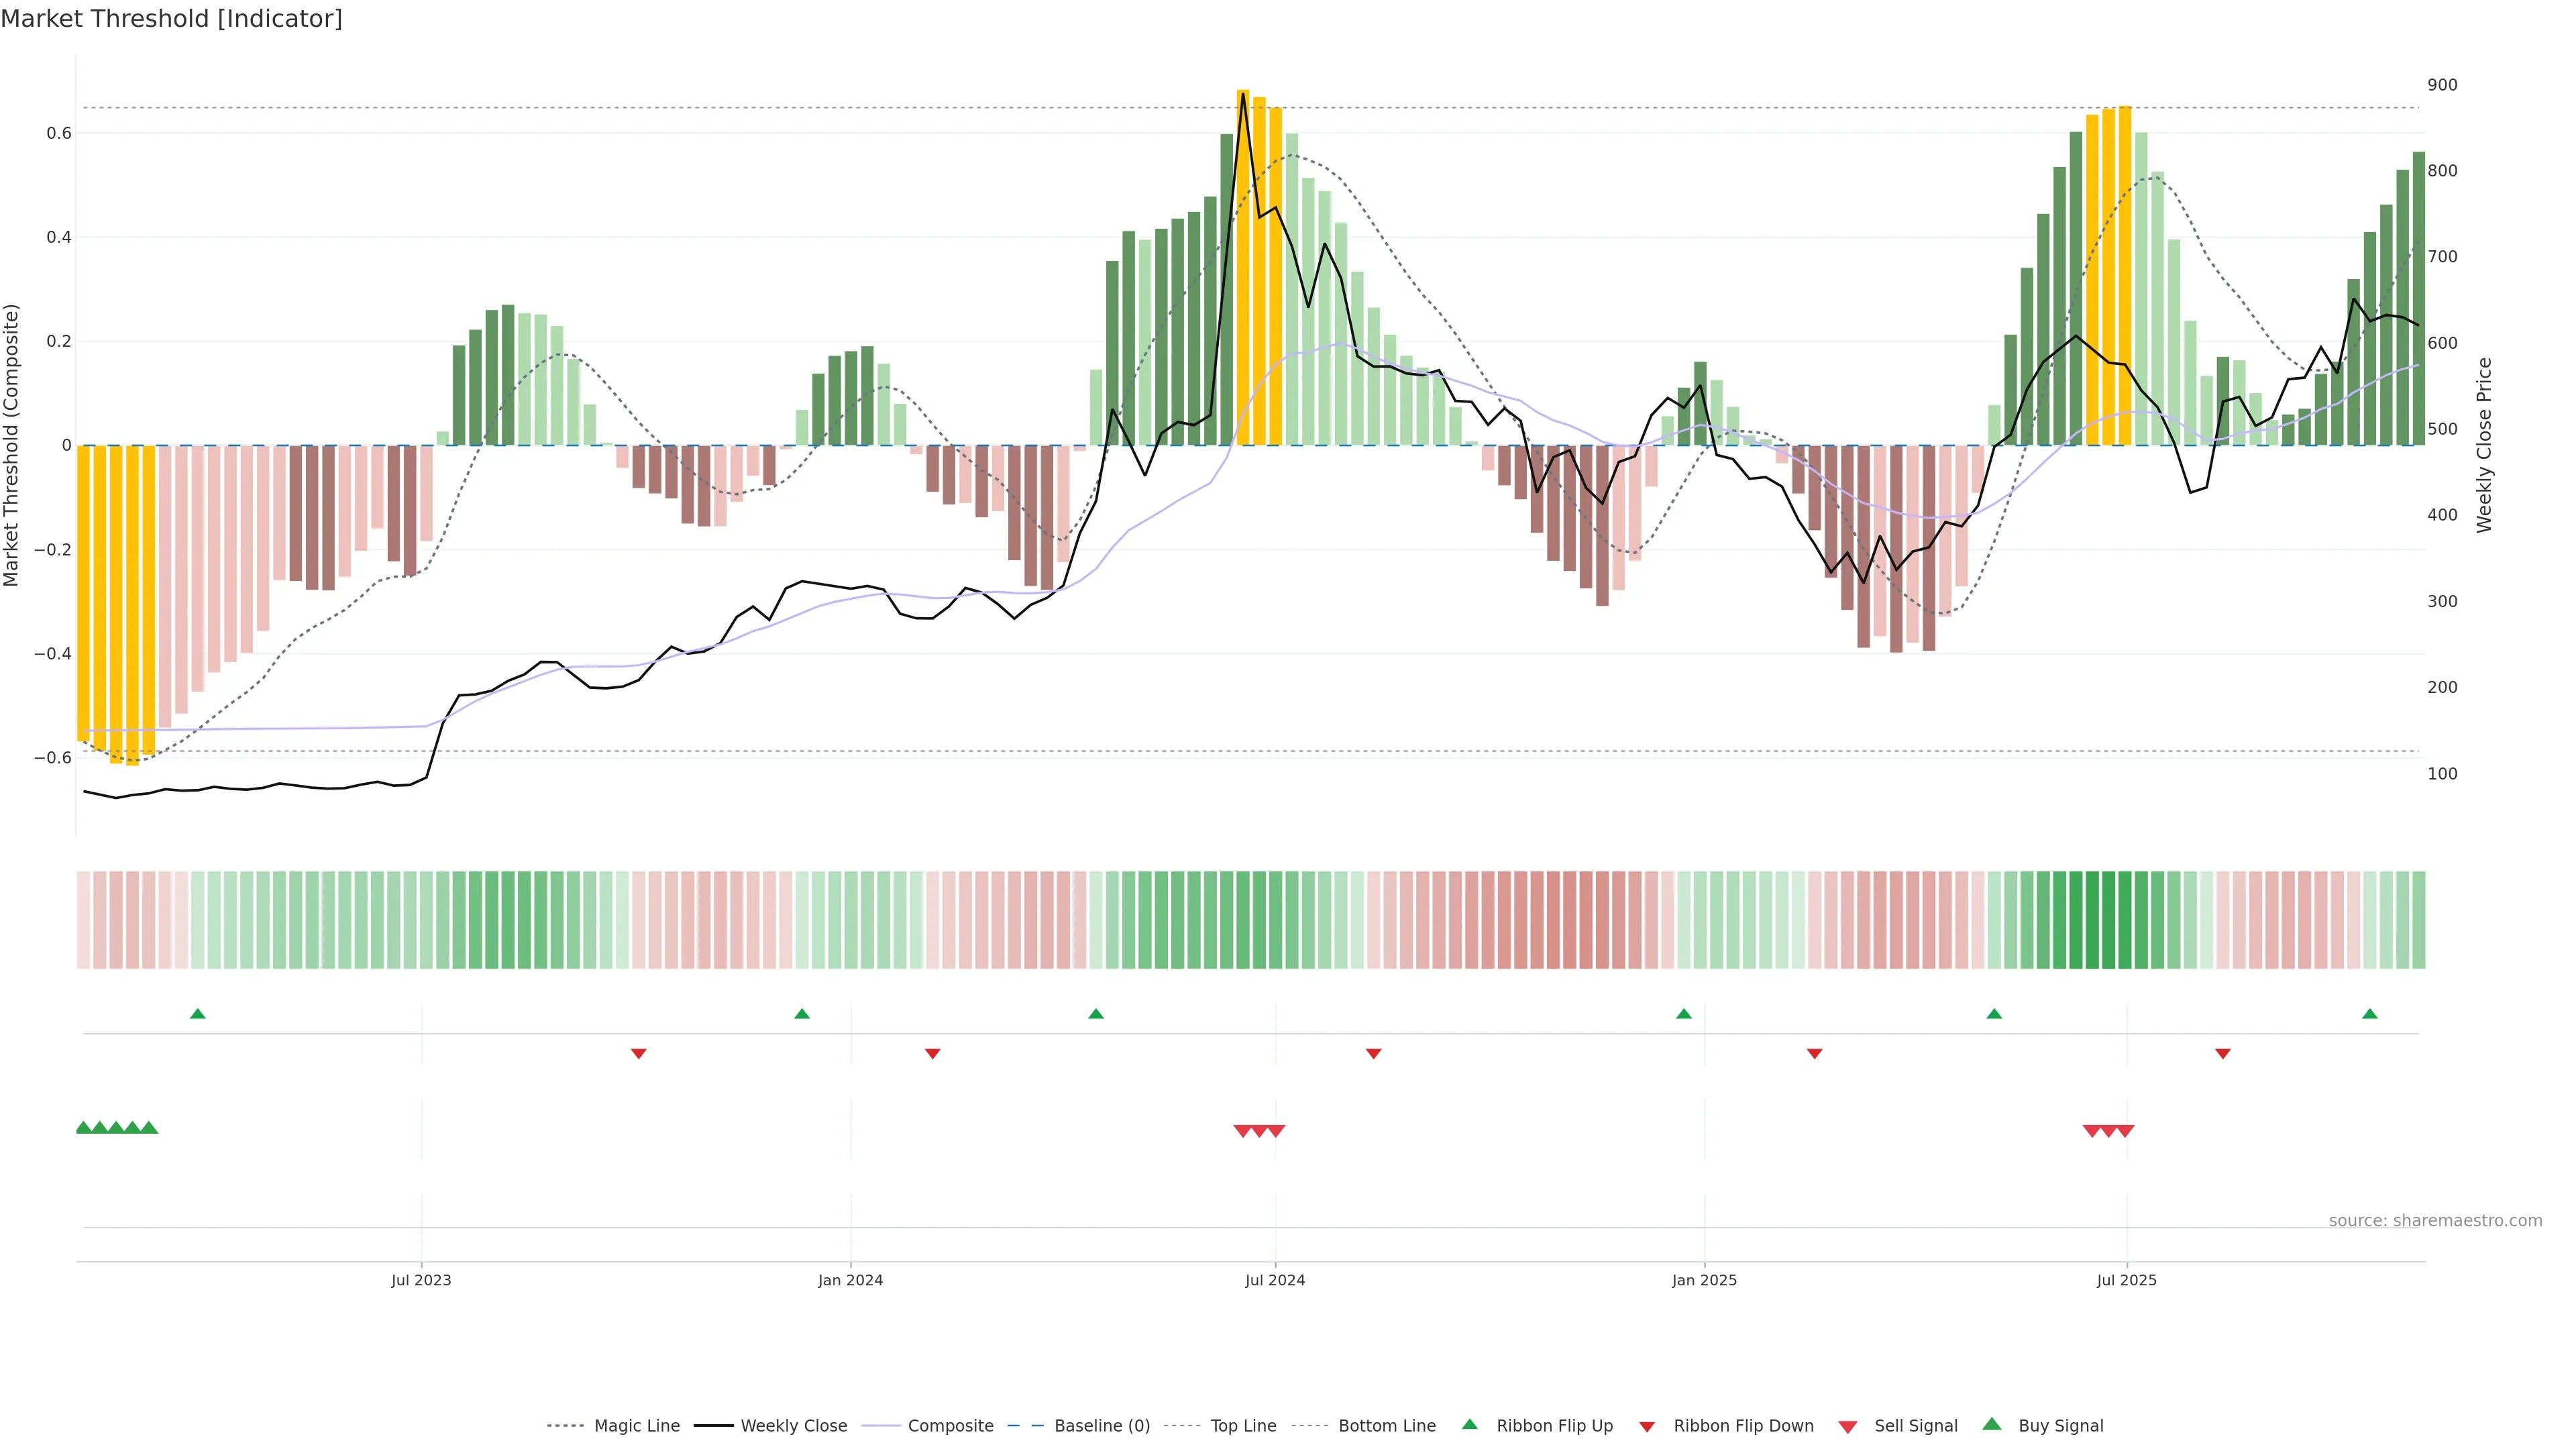
Task: Toggle the Composite legend entry
Action: click(950, 1425)
